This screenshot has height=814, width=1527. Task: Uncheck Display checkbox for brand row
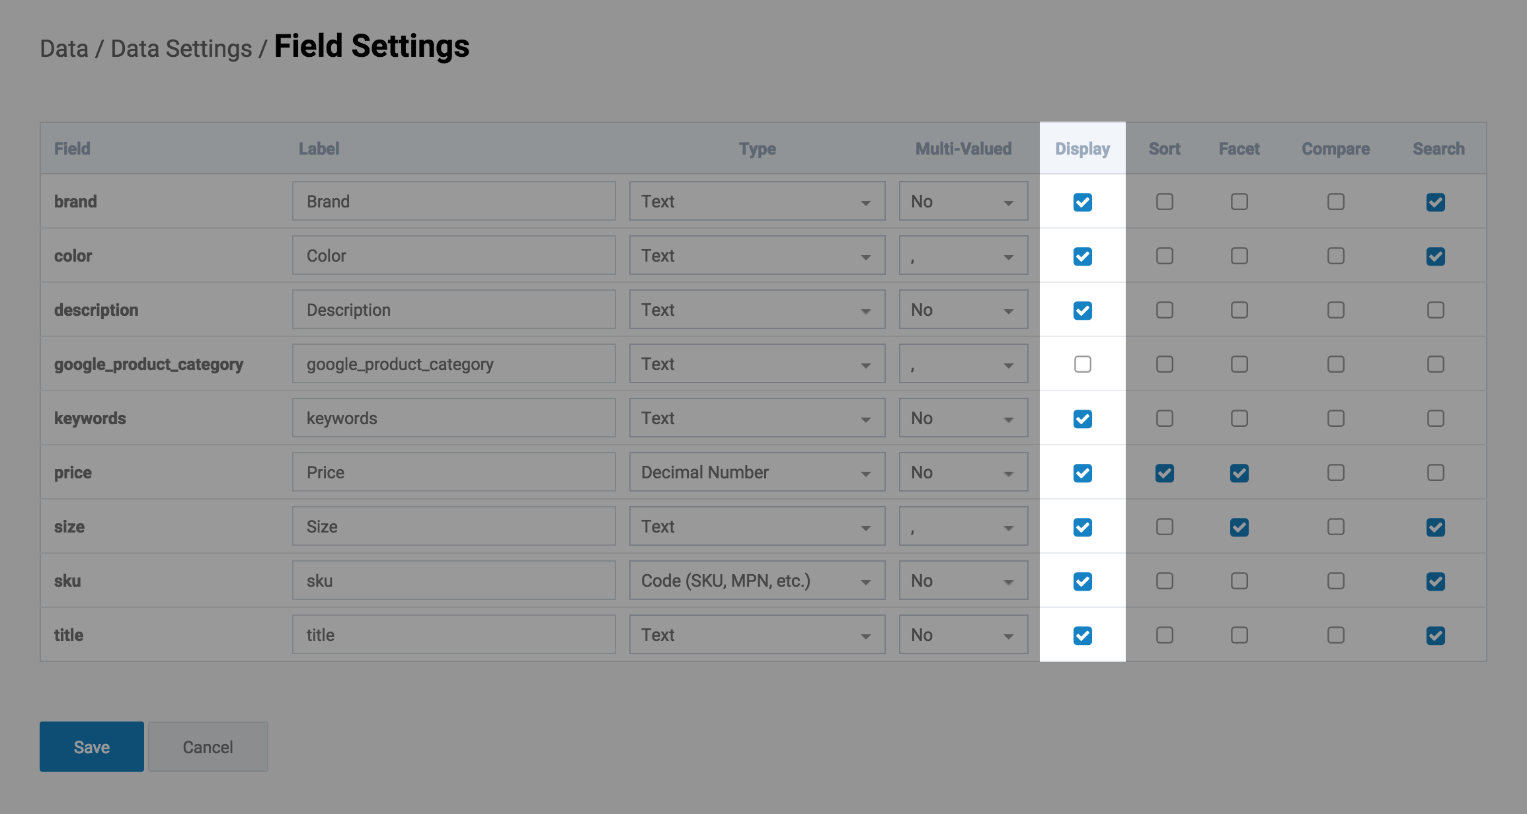1082,202
